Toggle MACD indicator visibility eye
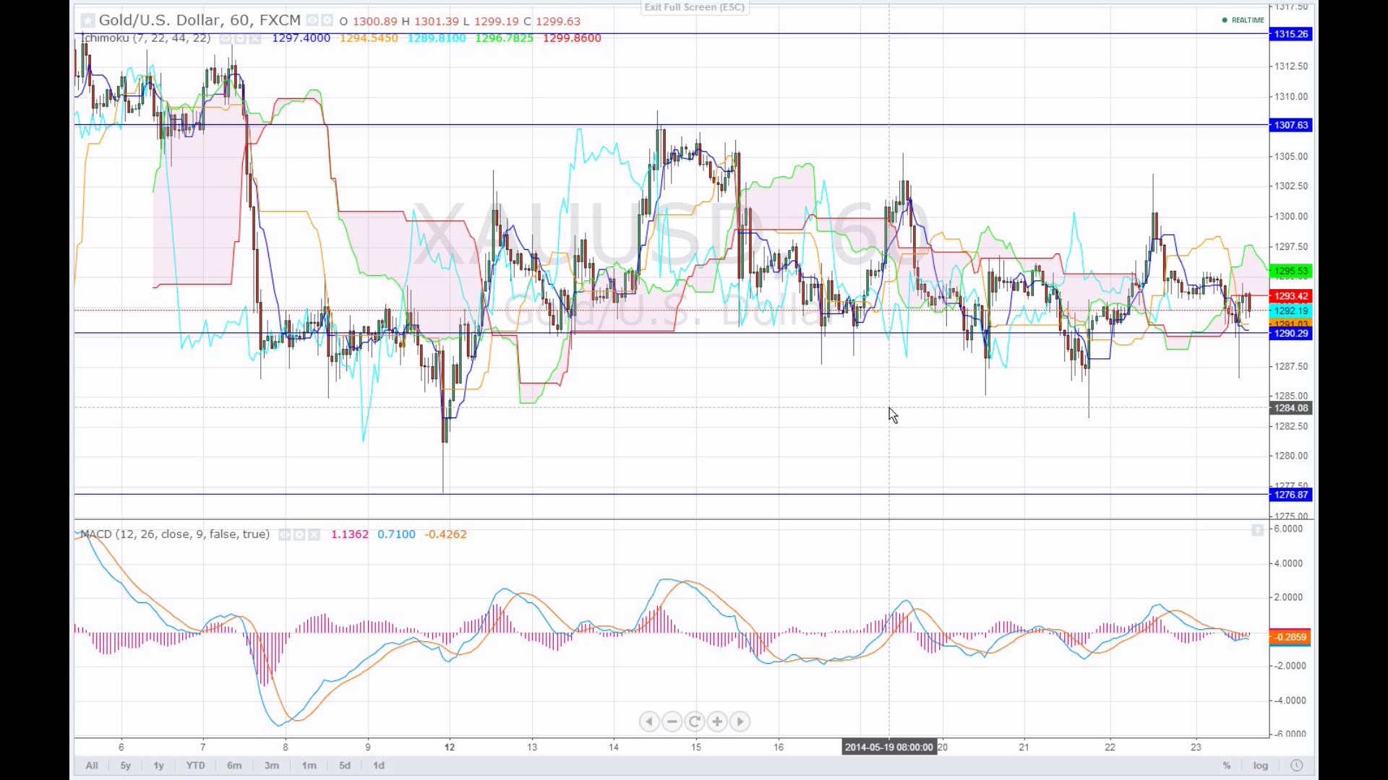Image resolution: width=1388 pixels, height=780 pixels. [x=285, y=535]
